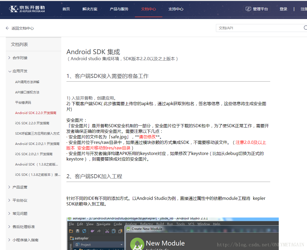Click the scissors cut icon in Android Studio toolbar
Screen dimensions: 307x250
(x=107, y=231)
